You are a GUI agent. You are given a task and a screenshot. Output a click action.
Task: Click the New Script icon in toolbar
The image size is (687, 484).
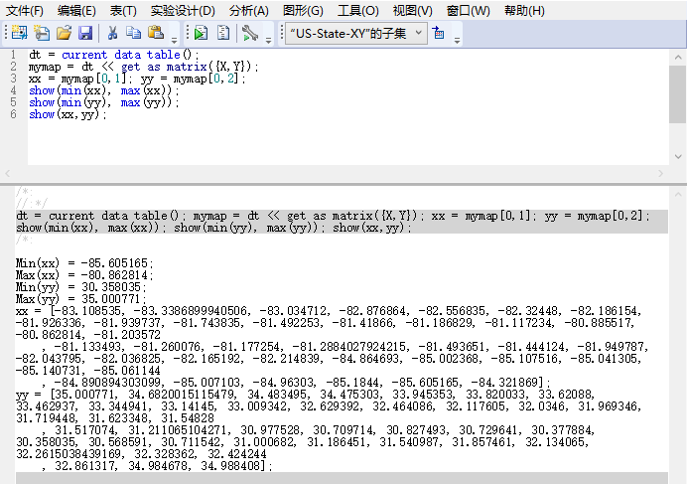tap(41, 34)
